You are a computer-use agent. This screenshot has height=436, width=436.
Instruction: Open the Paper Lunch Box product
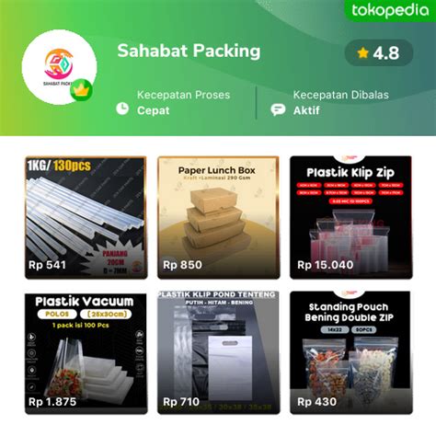pos(219,217)
